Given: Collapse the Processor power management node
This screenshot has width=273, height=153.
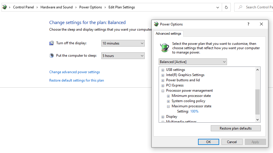Looking at the screenshot, I should pos(163,91).
